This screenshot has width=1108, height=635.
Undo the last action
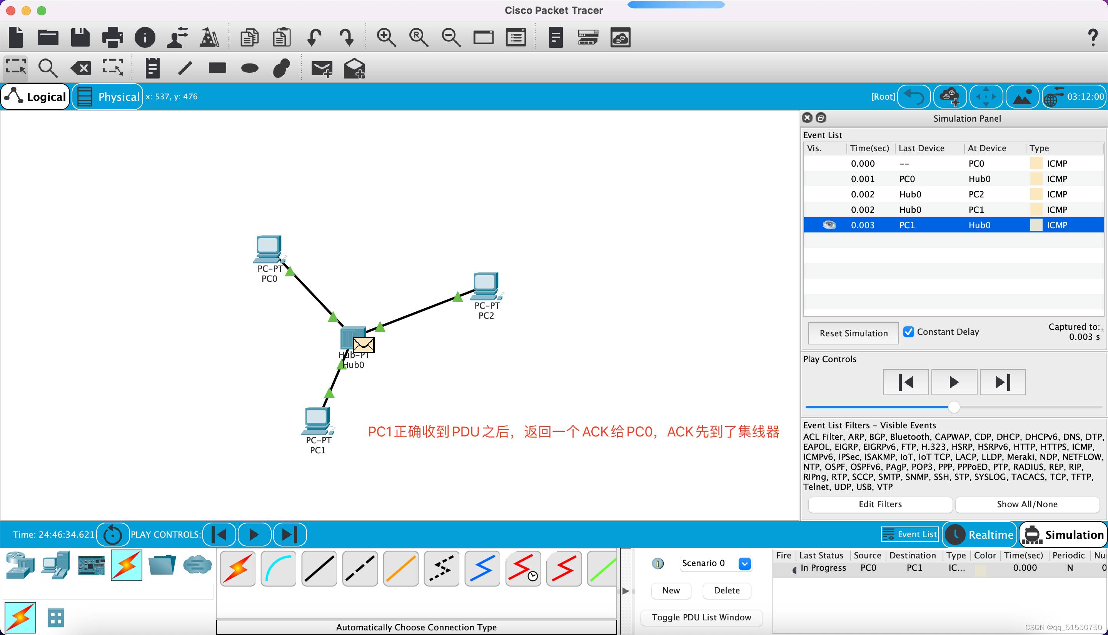[x=314, y=37]
